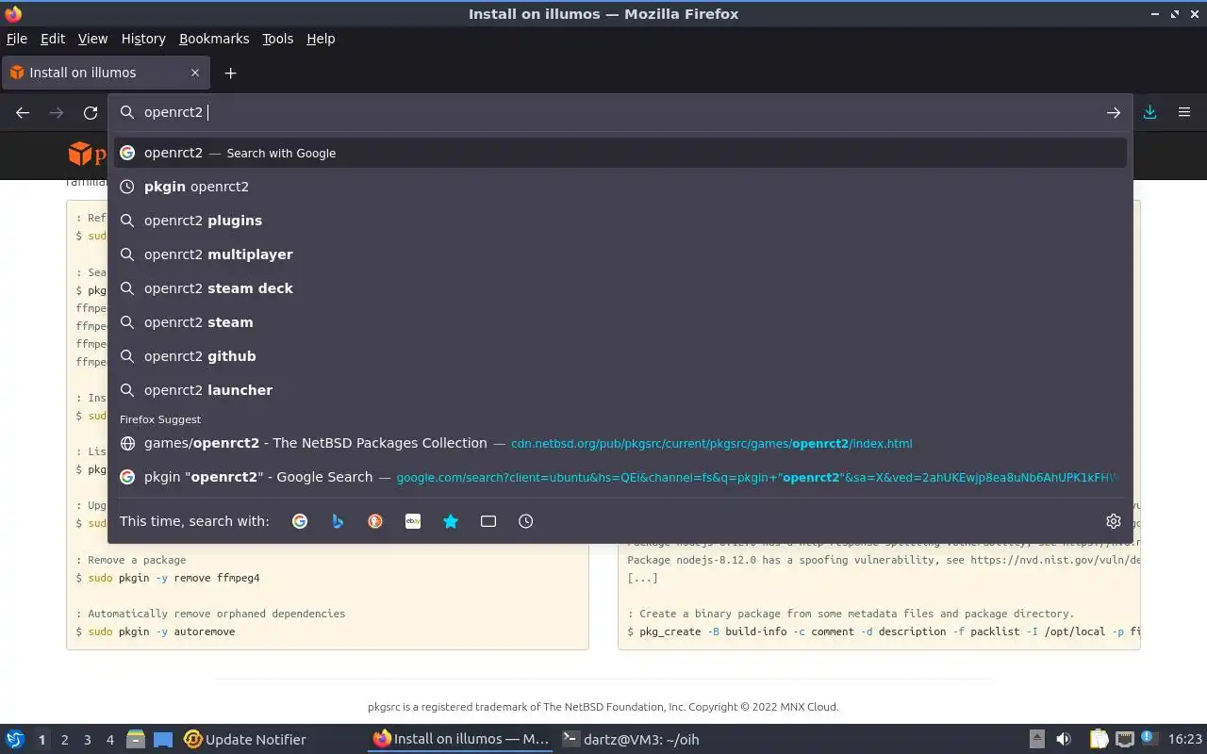Open the History menu
Screen dimensions: 1207x754
coord(143,39)
